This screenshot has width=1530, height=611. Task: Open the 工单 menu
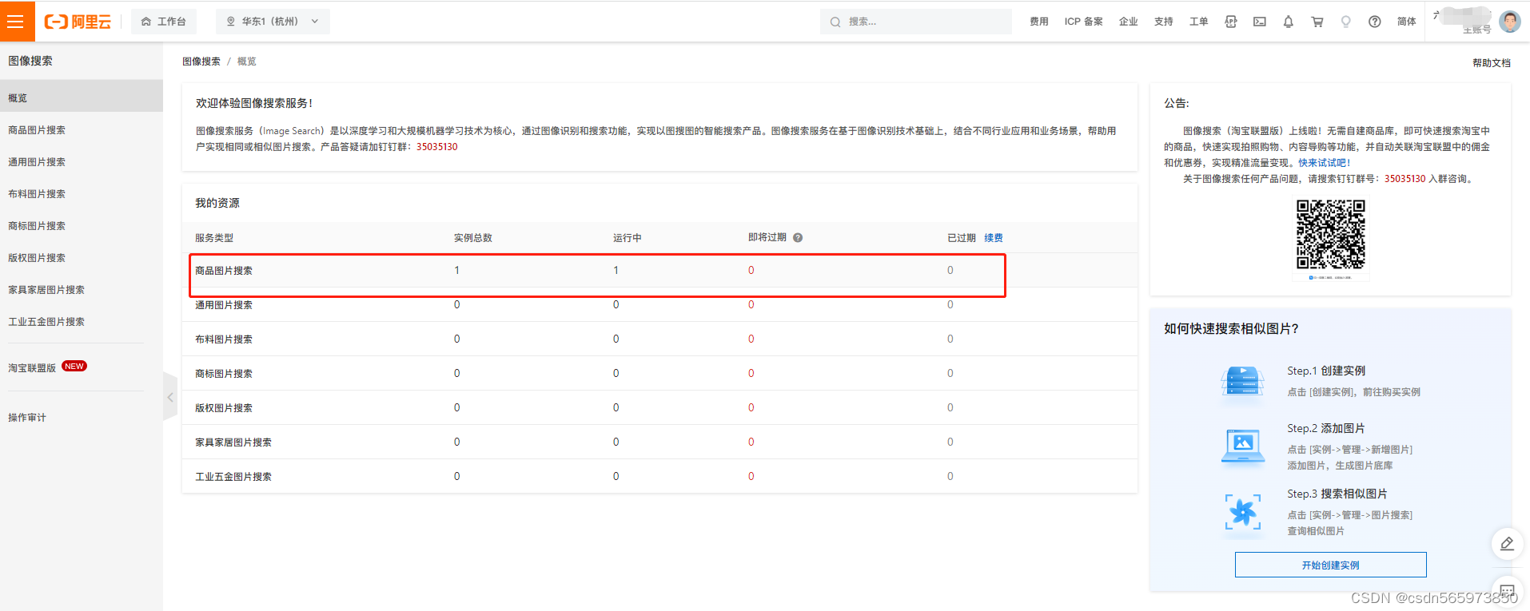(x=1199, y=22)
